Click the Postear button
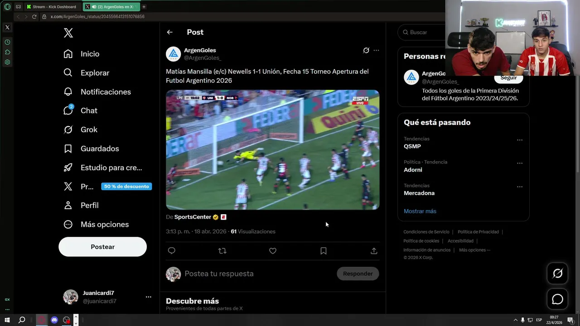580x326 pixels. coord(102,247)
